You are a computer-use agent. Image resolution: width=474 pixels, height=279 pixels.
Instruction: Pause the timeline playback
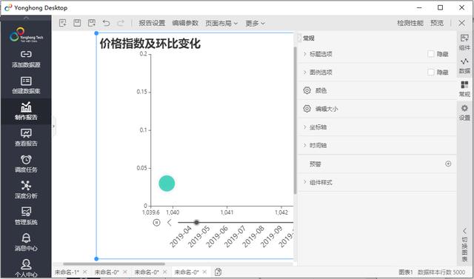[x=156, y=223]
